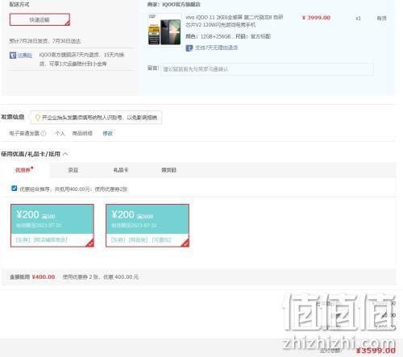Click 修改 to edit invoice info
Image resolution: width=403 pixels, height=357 pixels.
pyautogui.click(x=108, y=133)
